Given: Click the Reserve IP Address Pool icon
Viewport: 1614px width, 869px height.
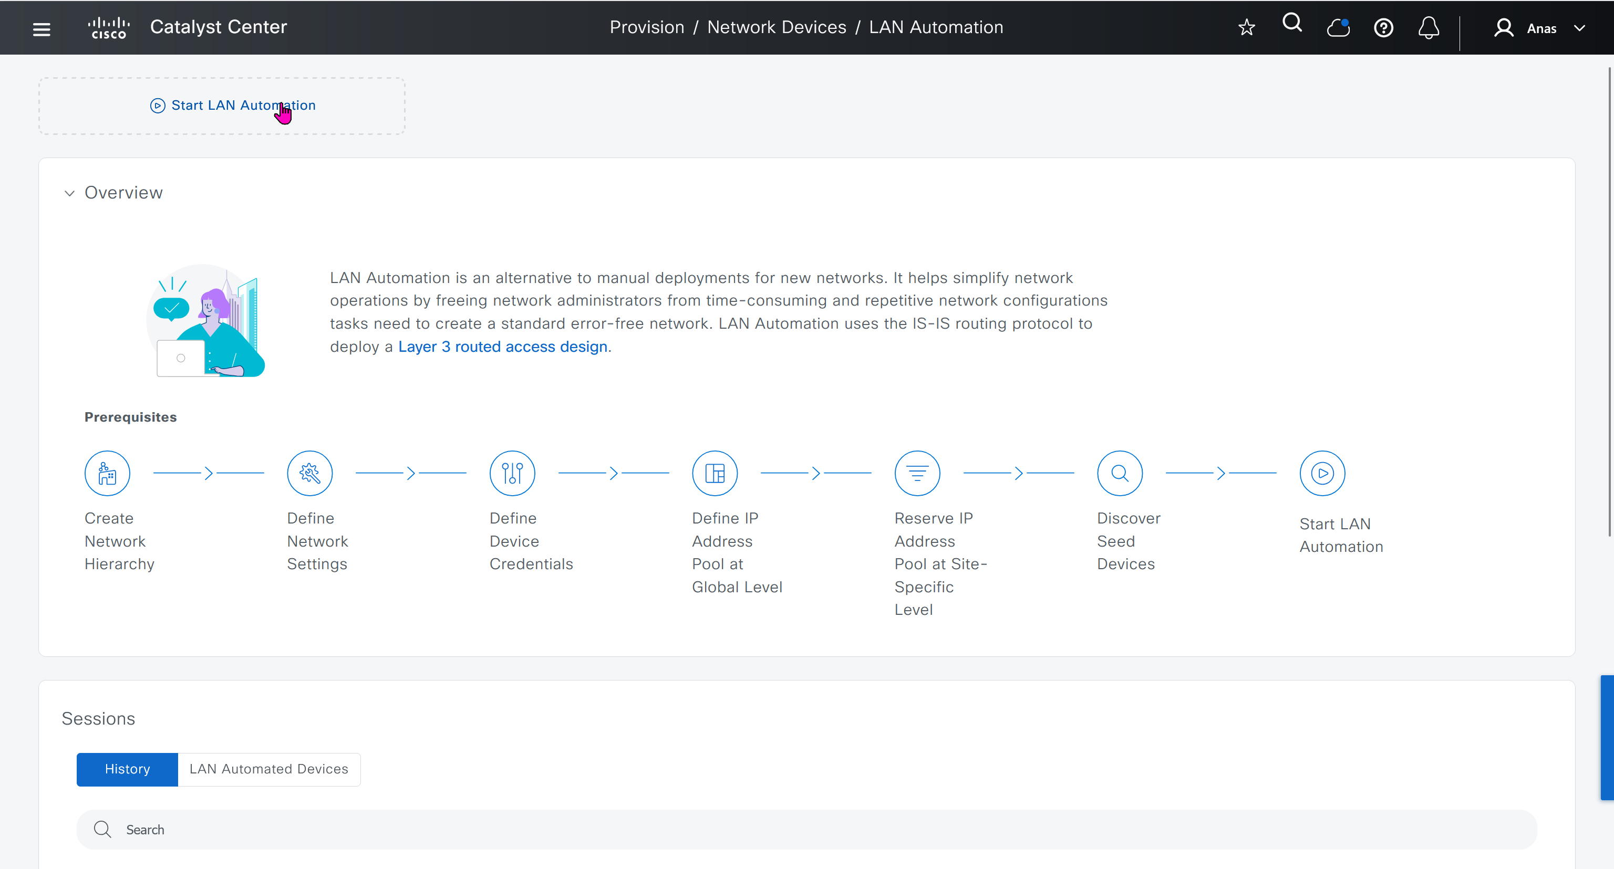Looking at the screenshot, I should (917, 473).
